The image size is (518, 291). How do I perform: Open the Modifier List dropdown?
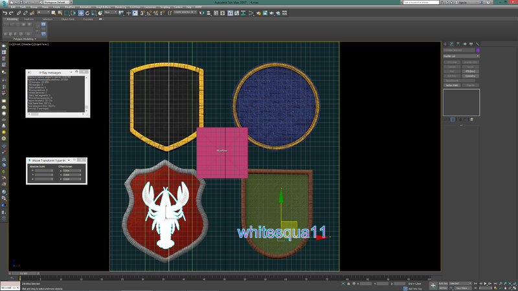pos(461,56)
